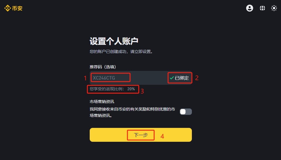Click the green checkmark beside 已绑定
The image size is (281, 160).
pos(172,78)
